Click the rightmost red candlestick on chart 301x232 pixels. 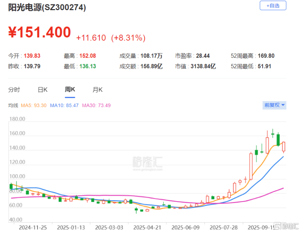point(284,146)
